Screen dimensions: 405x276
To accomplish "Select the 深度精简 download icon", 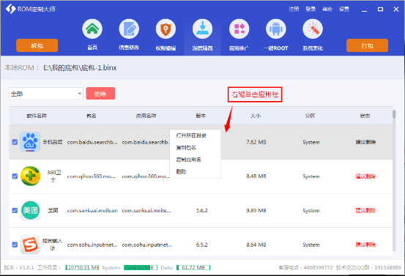I will (202, 29).
